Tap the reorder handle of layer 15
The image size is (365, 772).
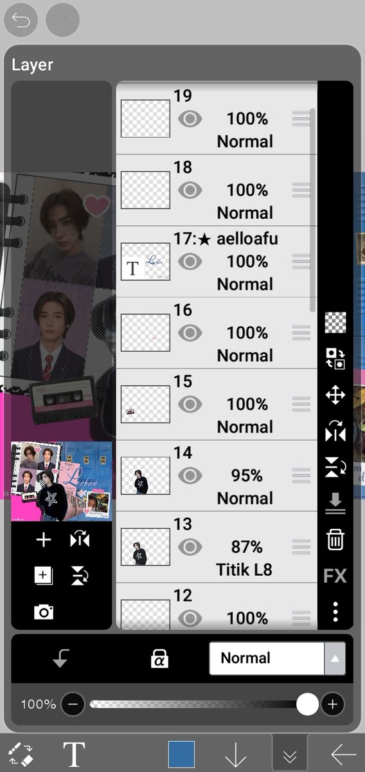click(x=301, y=404)
